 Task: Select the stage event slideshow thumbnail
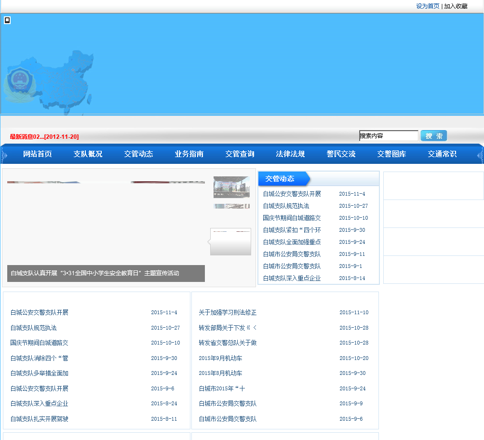(231, 187)
